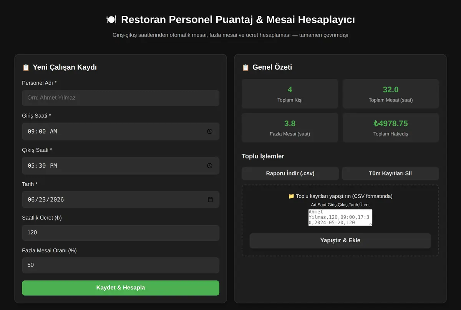Viewport: 461px width, 310px height.
Task: Click the CSV paste textarea
Action: click(340, 217)
